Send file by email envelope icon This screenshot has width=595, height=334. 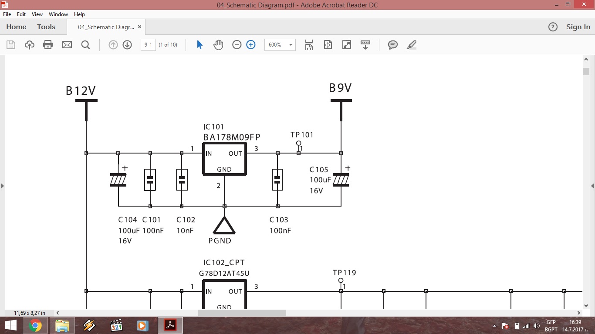(67, 45)
